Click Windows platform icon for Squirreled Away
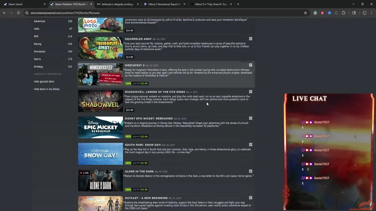This screenshot has height=211, width=376. point(251,39)
